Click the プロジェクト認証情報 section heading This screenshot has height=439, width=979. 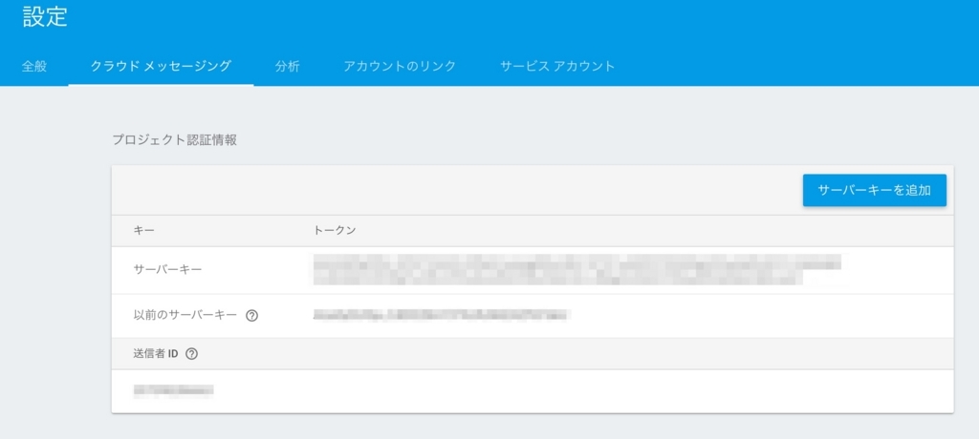click(175, 139)
